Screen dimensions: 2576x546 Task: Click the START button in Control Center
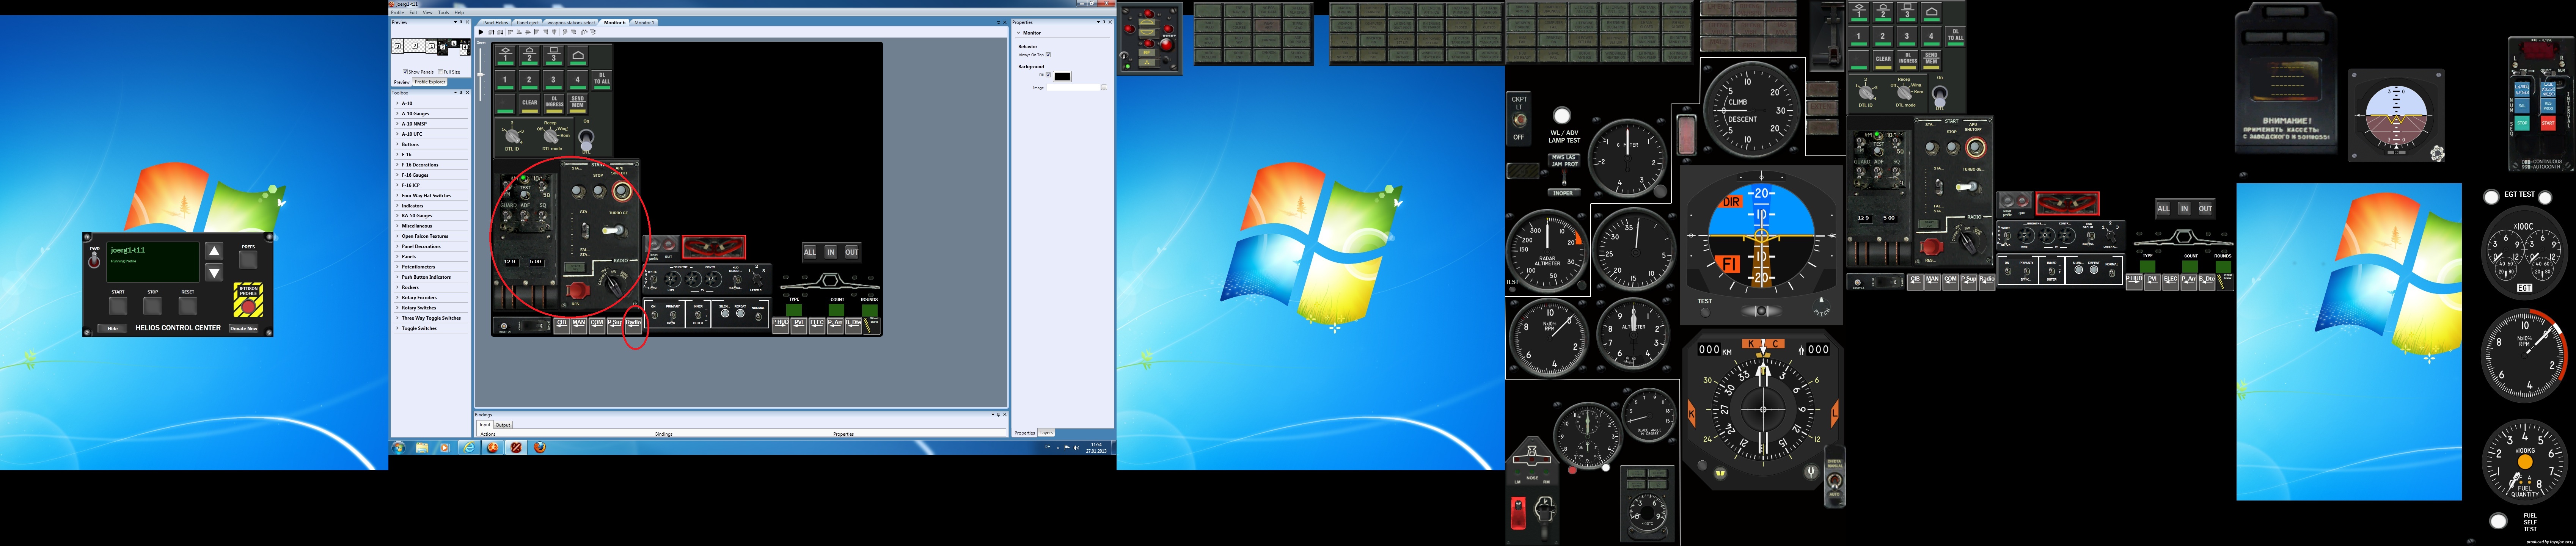(x=118, y=306)
